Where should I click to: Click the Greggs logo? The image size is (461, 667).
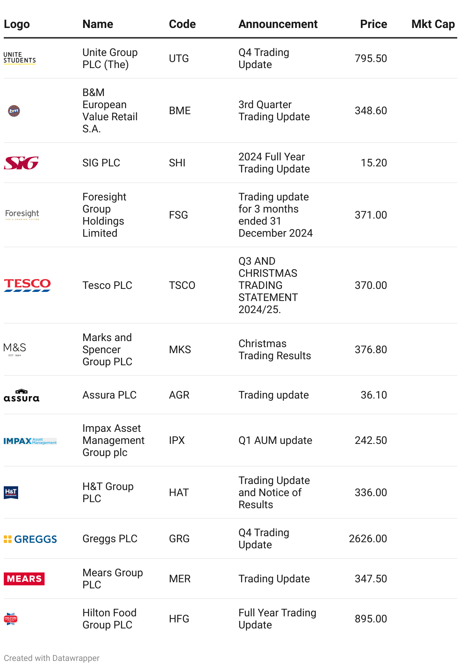pos(30,539)
